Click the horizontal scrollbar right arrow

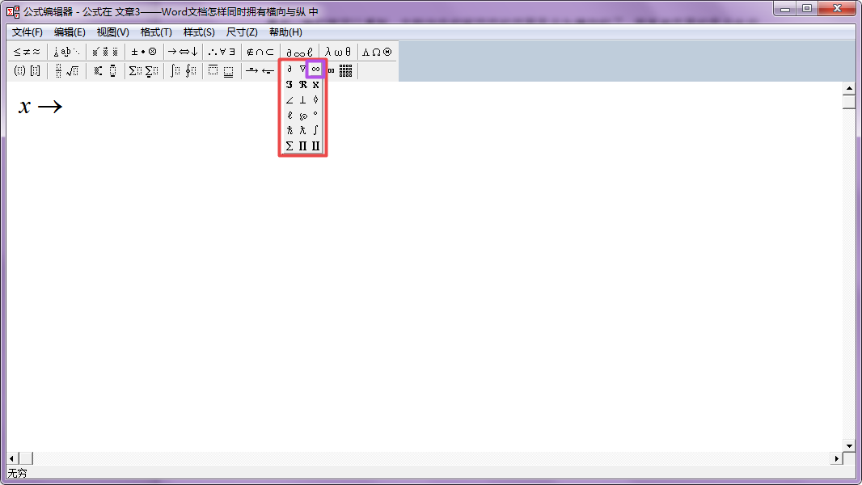pyautogui.click(x=837, y=458)
